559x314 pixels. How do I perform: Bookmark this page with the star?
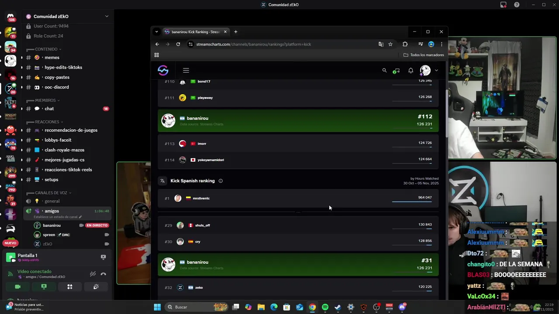click(x=390, y=44)
